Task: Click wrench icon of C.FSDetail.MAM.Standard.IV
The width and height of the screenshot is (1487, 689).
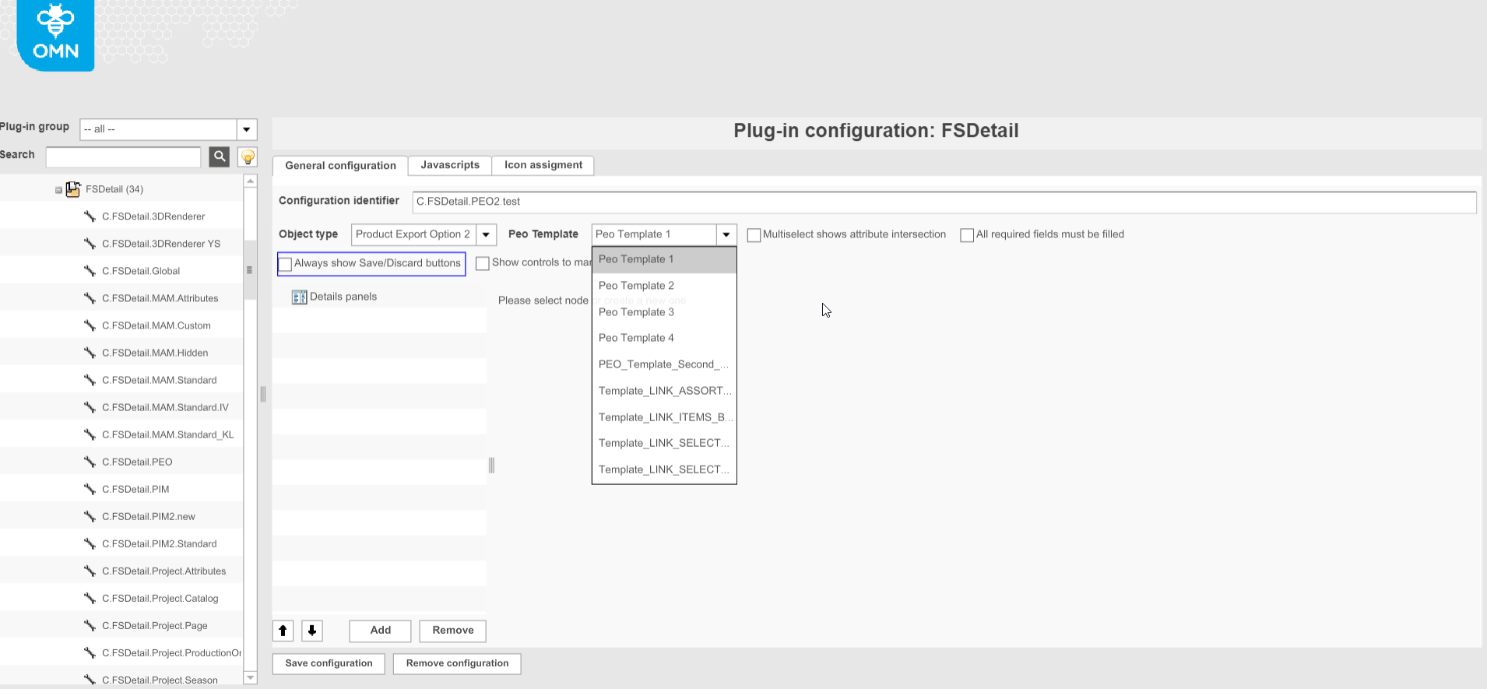Action: (90, 407)
